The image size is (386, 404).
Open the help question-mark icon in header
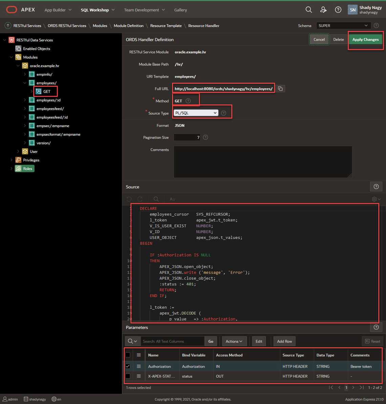[338, 10]
